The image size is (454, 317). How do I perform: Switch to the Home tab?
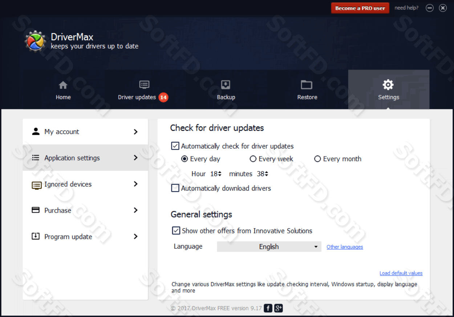coord(63,89)
